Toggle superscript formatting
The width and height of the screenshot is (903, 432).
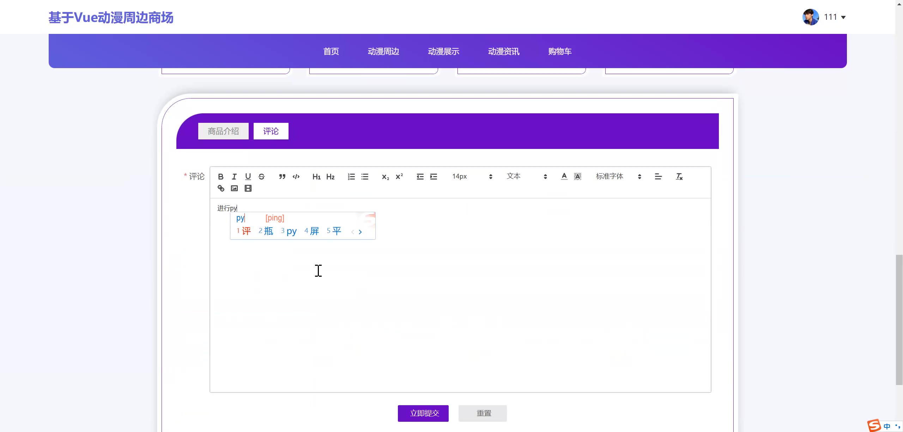[x=399, y=176]
